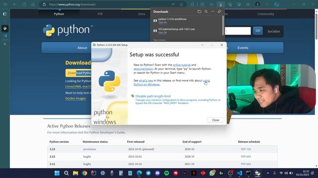The width and height of the screenshot is (318, 178).
Task: Open the Socialize menu
Action: (x=273, y=31)
